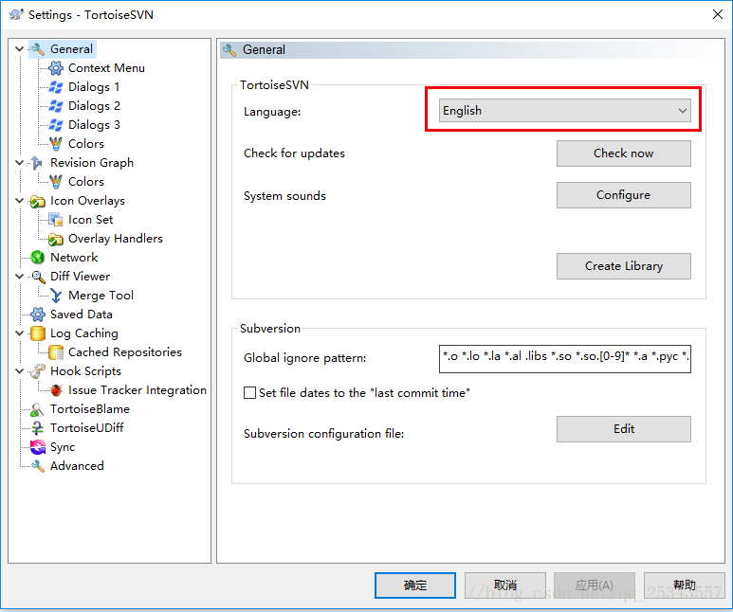This screenshot has height=612, width=733.
Task: Select the Advanced settings page
Action: (77, 466)
